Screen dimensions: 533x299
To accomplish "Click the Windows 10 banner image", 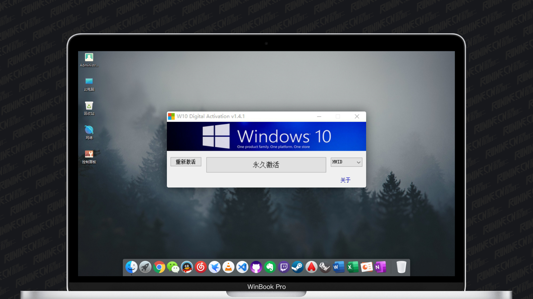I will pos(266,137).
